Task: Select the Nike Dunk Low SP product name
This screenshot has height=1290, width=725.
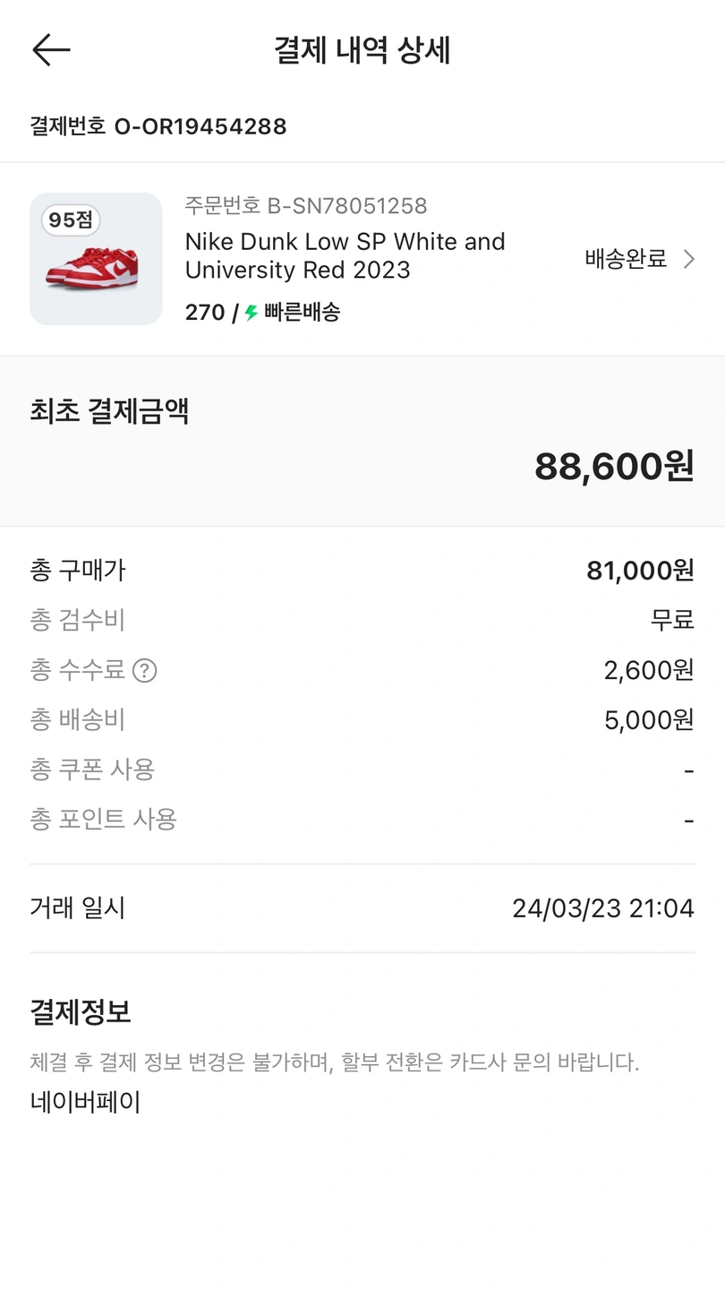Action: coord(345,255)
